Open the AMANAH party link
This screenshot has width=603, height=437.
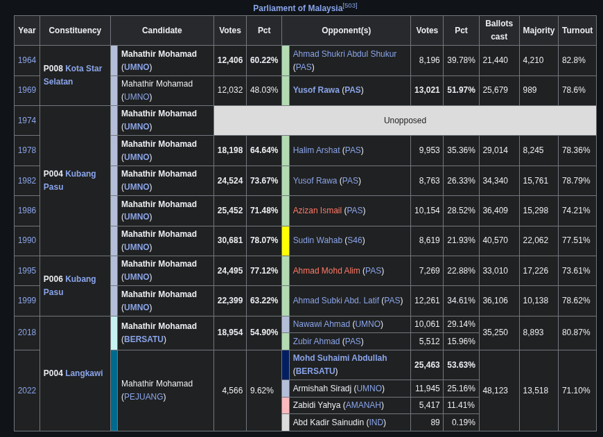point(363,405)
